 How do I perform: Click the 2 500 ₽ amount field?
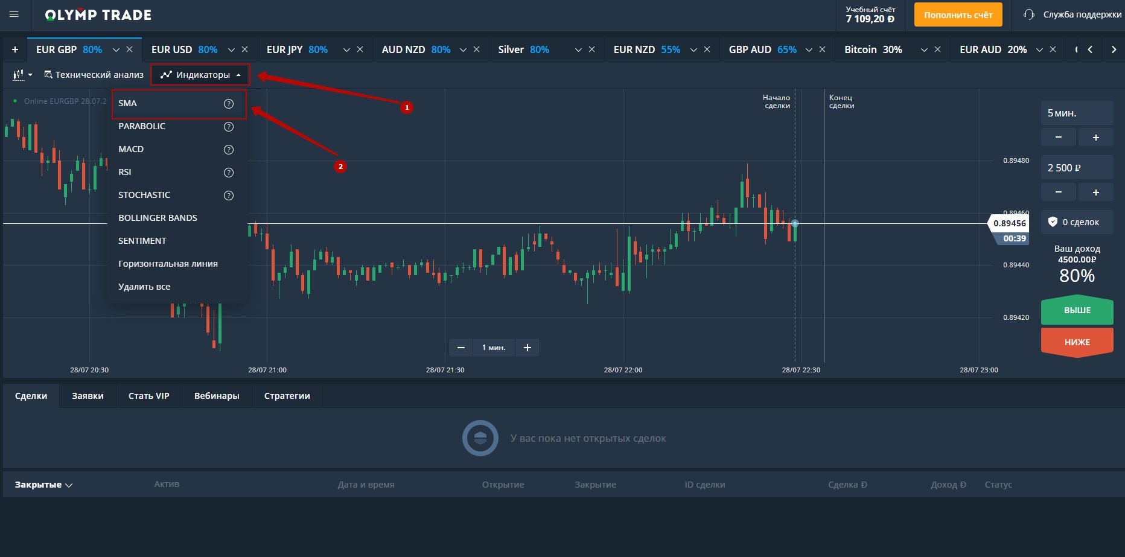(1077, 168)
